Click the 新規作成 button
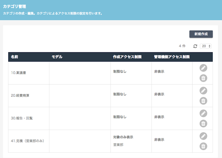This screenshot has width=222, height=158. [x=201, y=34]
